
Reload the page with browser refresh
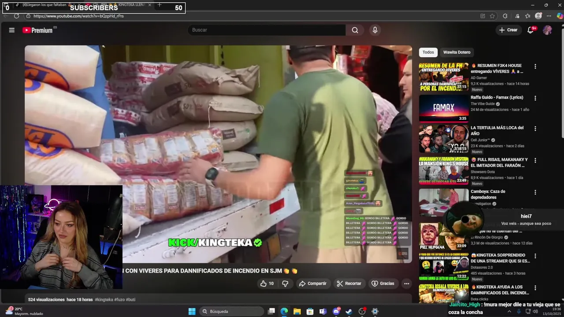pos(16,16)
